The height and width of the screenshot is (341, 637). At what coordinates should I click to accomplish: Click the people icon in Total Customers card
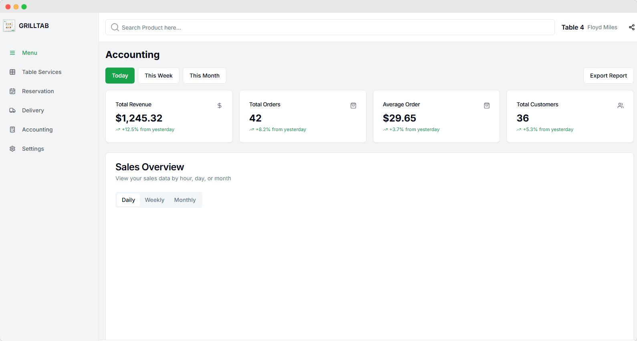click(621, 106)
